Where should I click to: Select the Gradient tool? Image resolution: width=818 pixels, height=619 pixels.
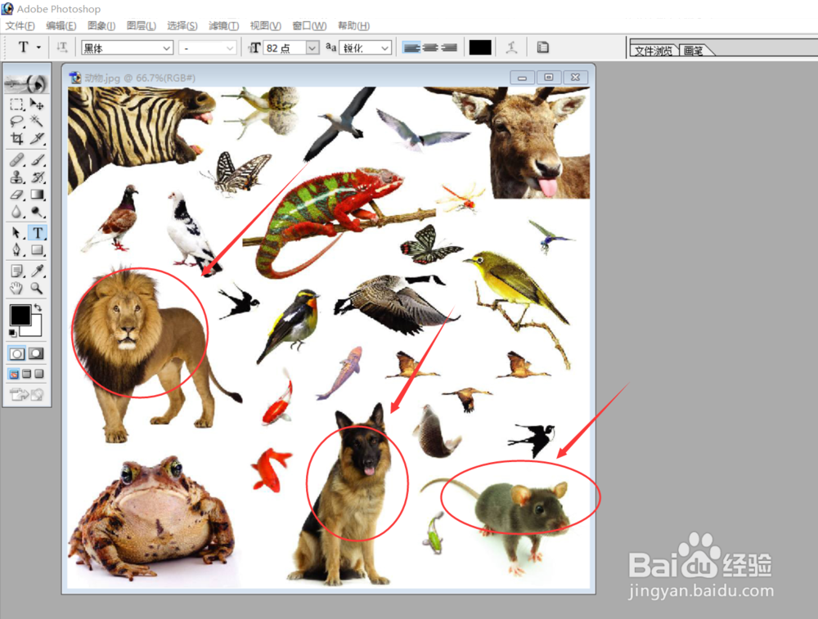point(37,195)
